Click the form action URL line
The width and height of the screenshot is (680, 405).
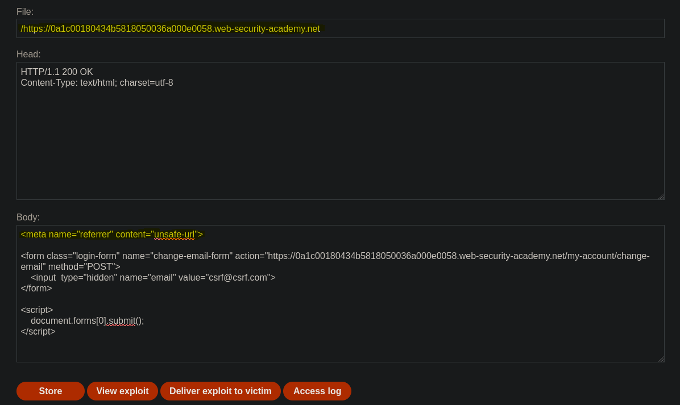(335, 256)
